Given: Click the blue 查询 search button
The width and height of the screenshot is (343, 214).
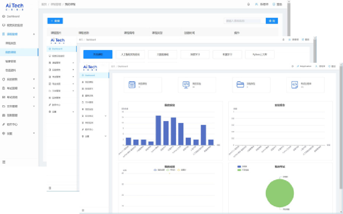Looking at the screenshot, I should 271,21.
